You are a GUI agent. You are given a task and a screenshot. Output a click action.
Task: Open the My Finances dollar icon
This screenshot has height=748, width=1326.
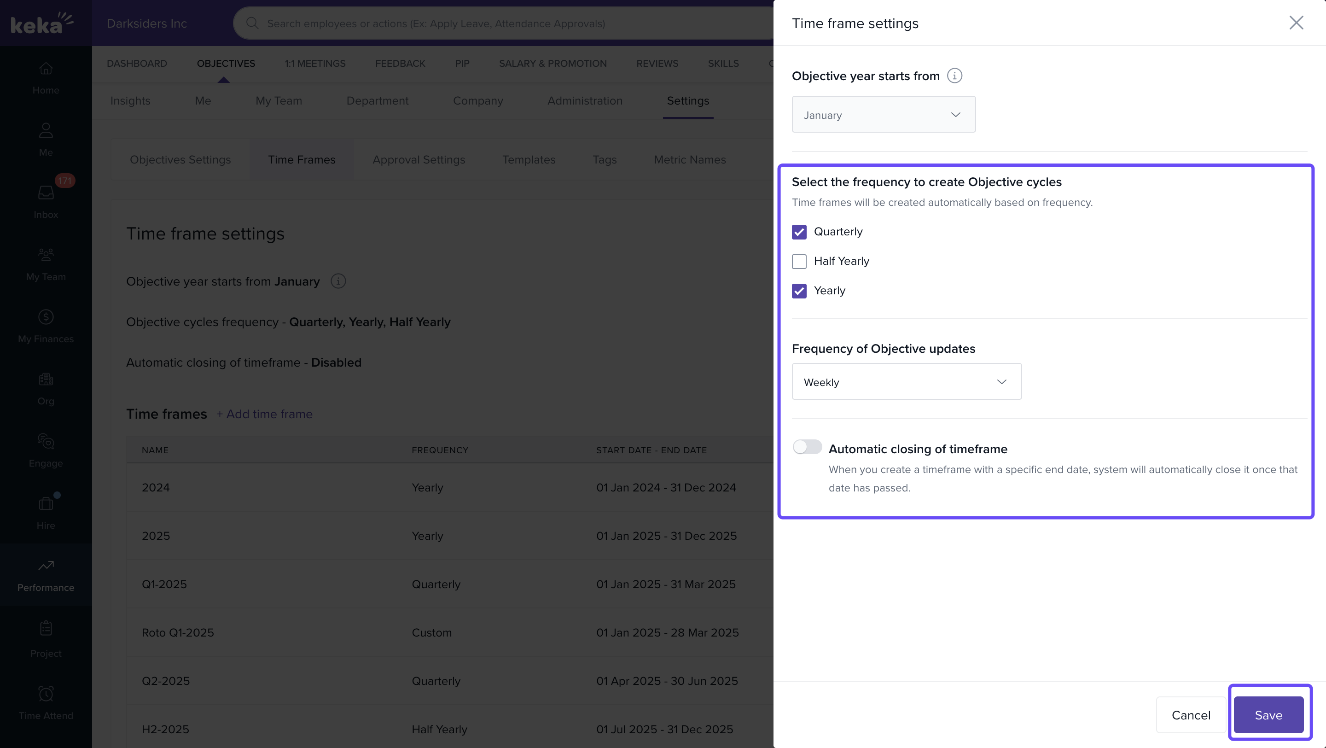46,317
